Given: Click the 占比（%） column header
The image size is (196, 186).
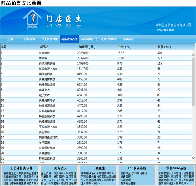Looking at the screenshot, I should click(x=125, y=47).
